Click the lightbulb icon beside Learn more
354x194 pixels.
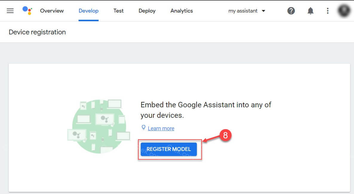(x=143, y=127)
